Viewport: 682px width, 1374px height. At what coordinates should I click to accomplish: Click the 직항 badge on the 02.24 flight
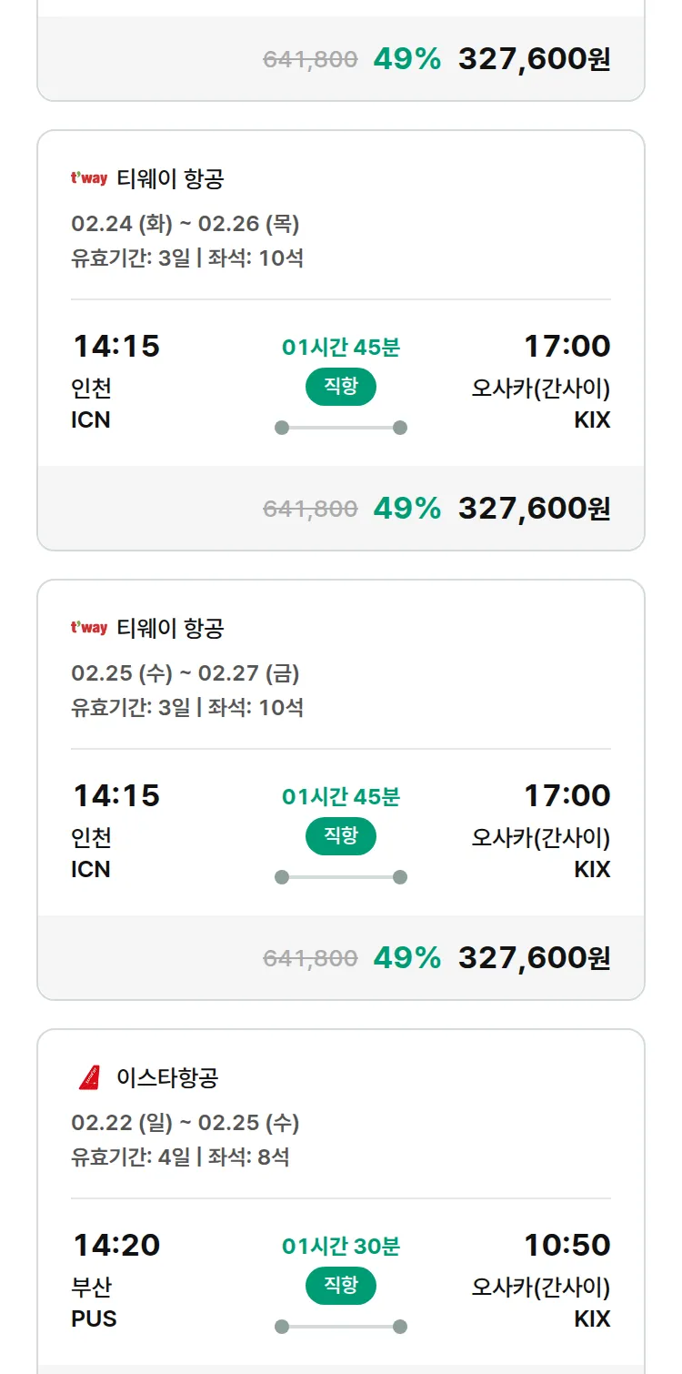[x=341, y=387]
